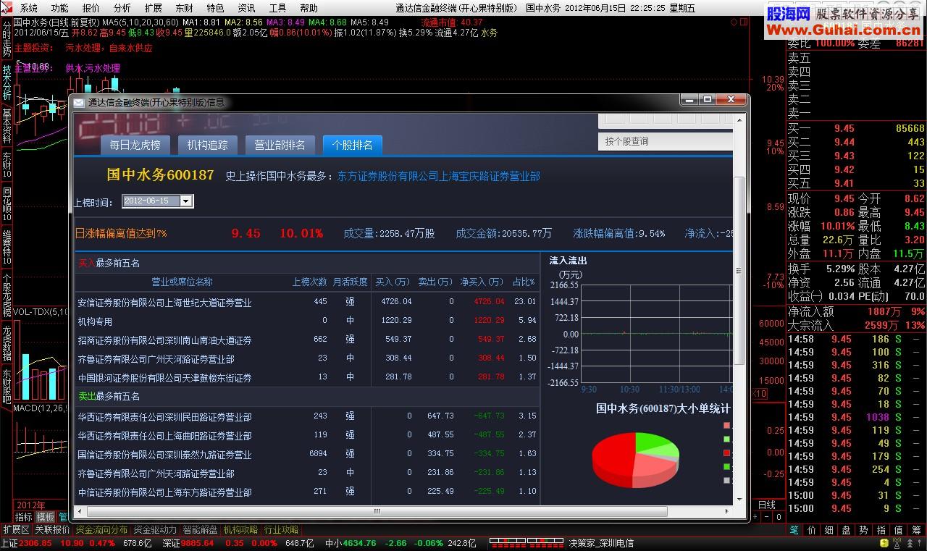
Task: Open the 智能解盘 tab
Action: coord(200,530)
